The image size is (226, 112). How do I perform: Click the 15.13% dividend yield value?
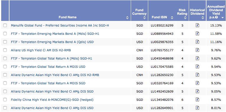[216, 25]
